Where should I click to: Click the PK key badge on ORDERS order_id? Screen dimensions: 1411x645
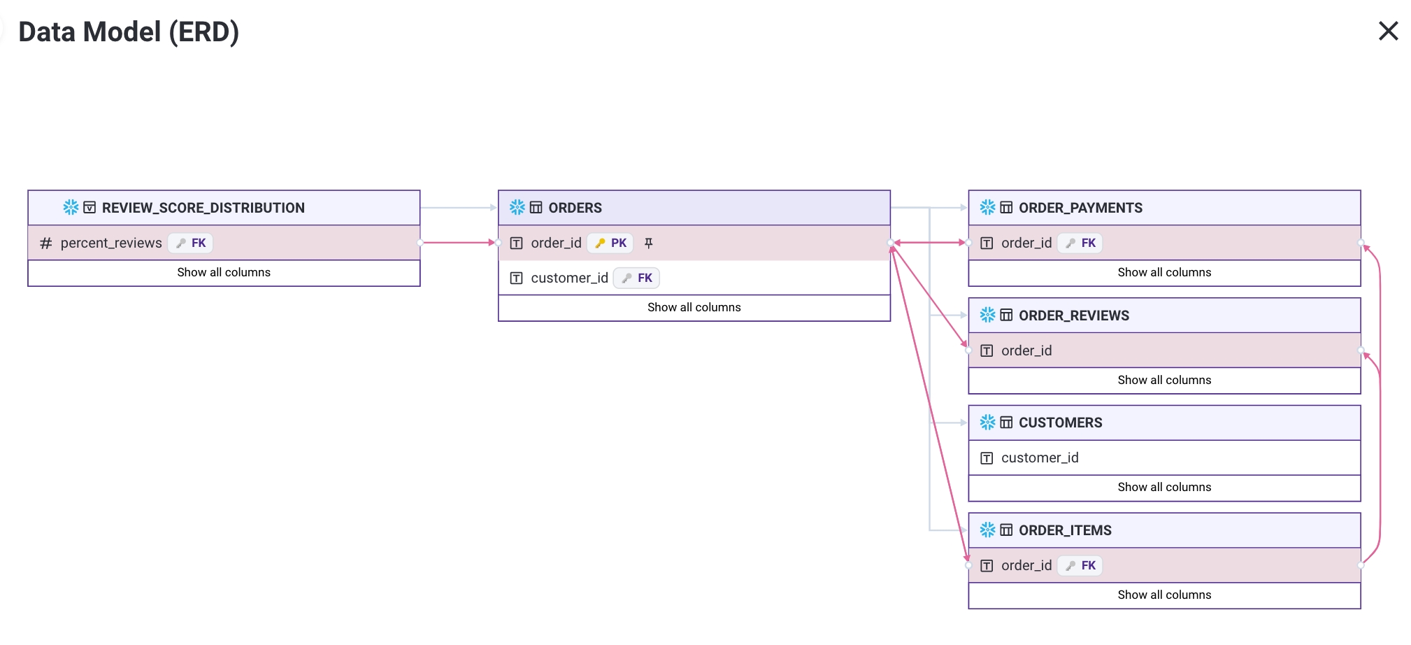click(x=610, y=243)
